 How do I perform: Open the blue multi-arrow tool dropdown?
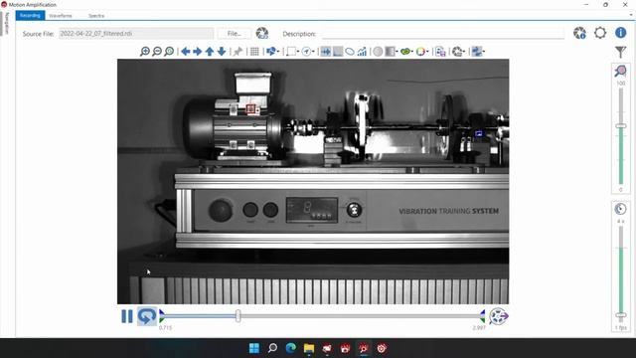click(272, 52)
